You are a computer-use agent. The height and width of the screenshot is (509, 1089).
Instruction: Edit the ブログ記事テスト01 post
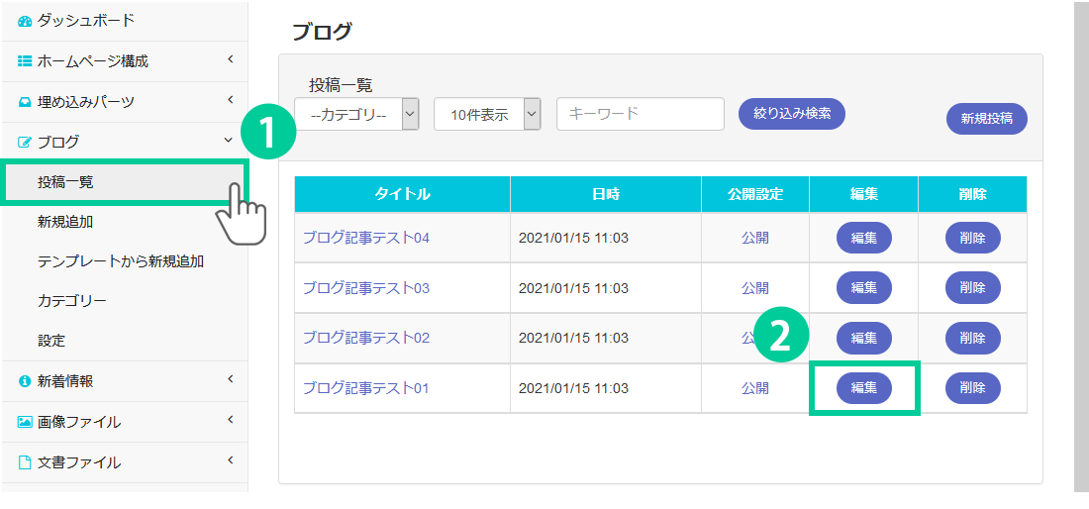click(863, 388)
